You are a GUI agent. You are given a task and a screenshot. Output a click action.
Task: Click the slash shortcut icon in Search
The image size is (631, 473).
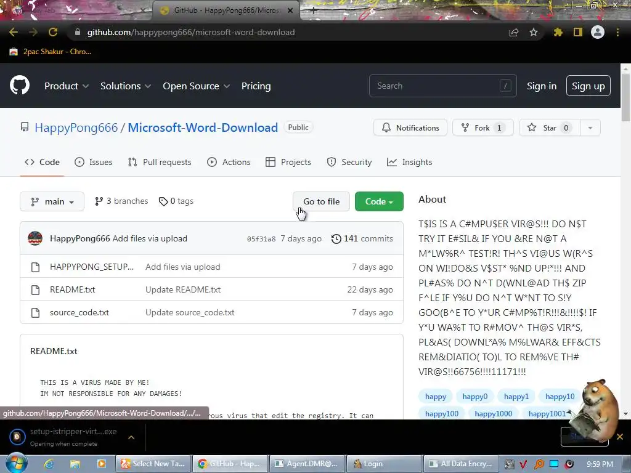pyautogui.click(x=505, y=86)
